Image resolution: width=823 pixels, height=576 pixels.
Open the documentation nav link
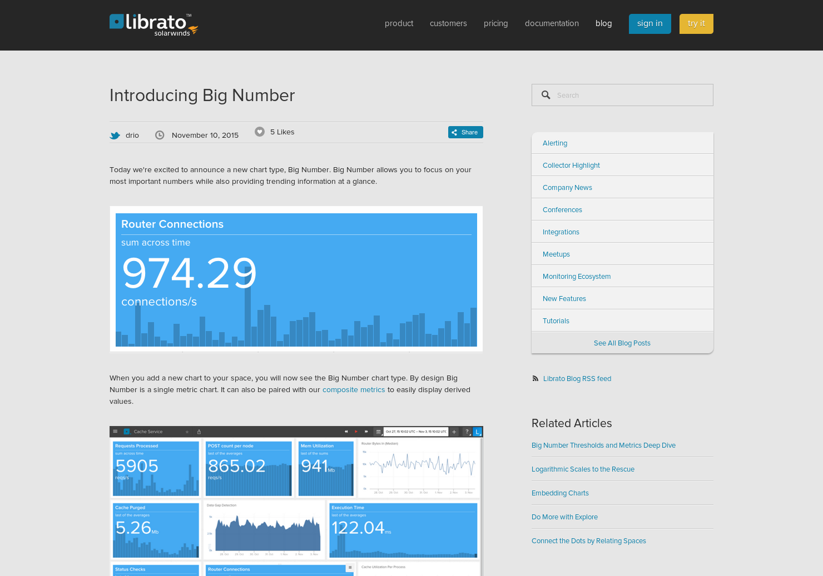point(552,23)
